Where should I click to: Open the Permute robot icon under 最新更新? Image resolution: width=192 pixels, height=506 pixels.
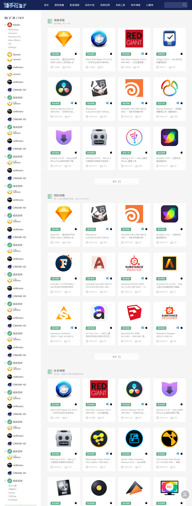click(x=99, y=137)
